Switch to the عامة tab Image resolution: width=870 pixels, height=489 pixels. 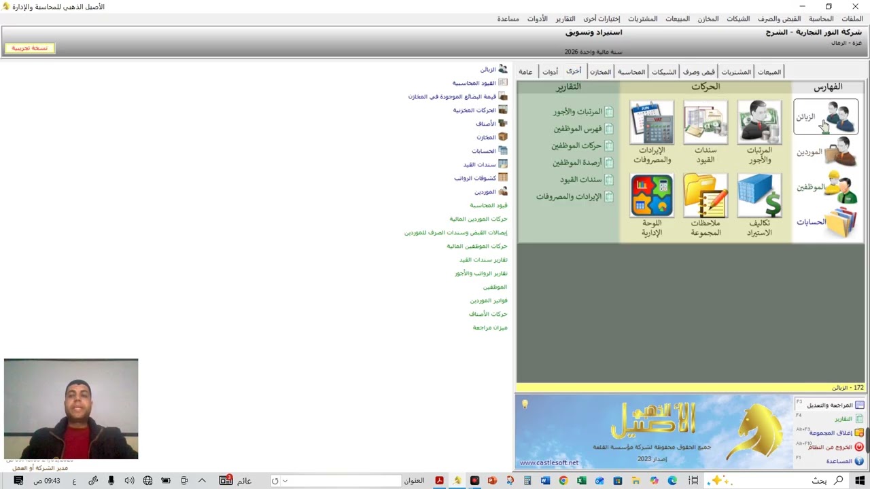[x=525, y=72]
